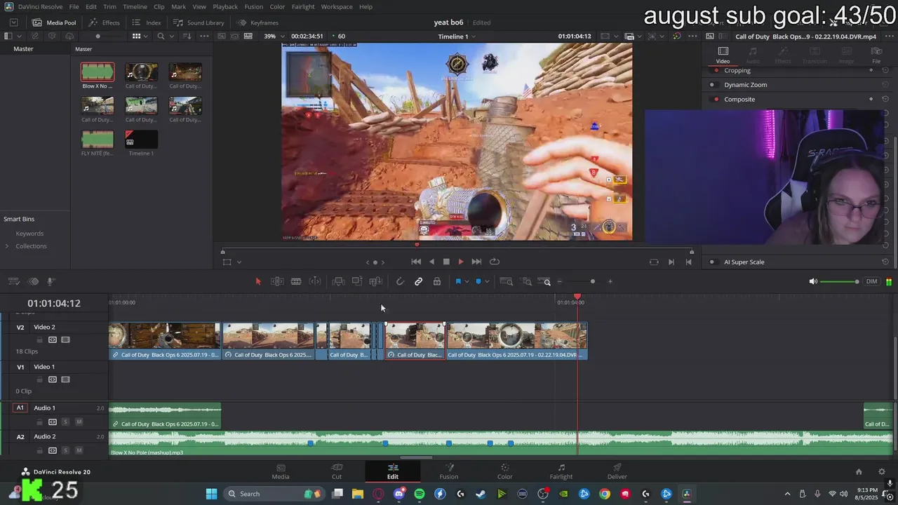Screen dimensions: 898x505
Task: Disable the Video 2 track visibility
Action: pyautogui.click(x=65, y=339)
